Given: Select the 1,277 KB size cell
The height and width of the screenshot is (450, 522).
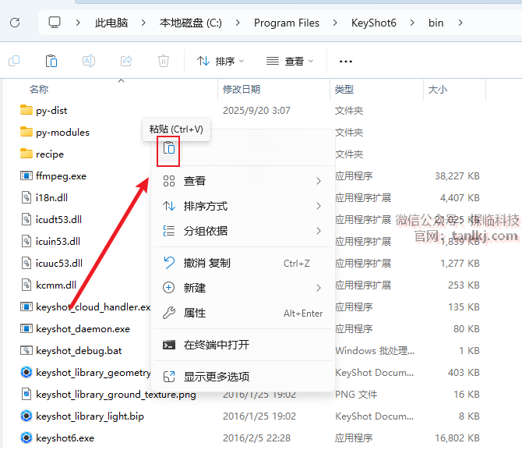Looking at the screenshot, I should pos(460,263).
